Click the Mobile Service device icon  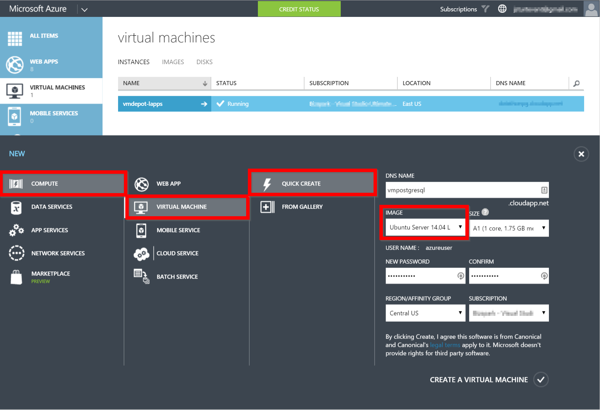(x=141, y=231)
